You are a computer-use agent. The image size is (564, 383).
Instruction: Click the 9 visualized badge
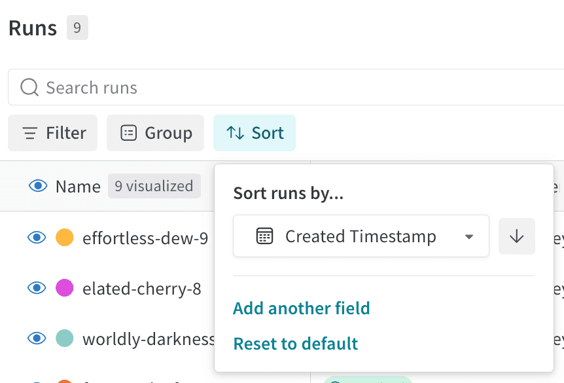point(154,186)
